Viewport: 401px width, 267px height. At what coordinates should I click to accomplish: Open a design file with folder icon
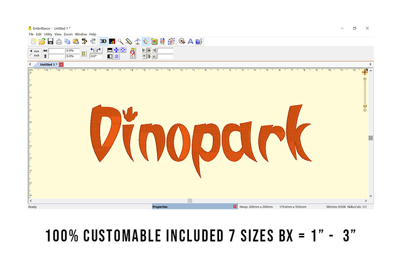tap(42, 42)
